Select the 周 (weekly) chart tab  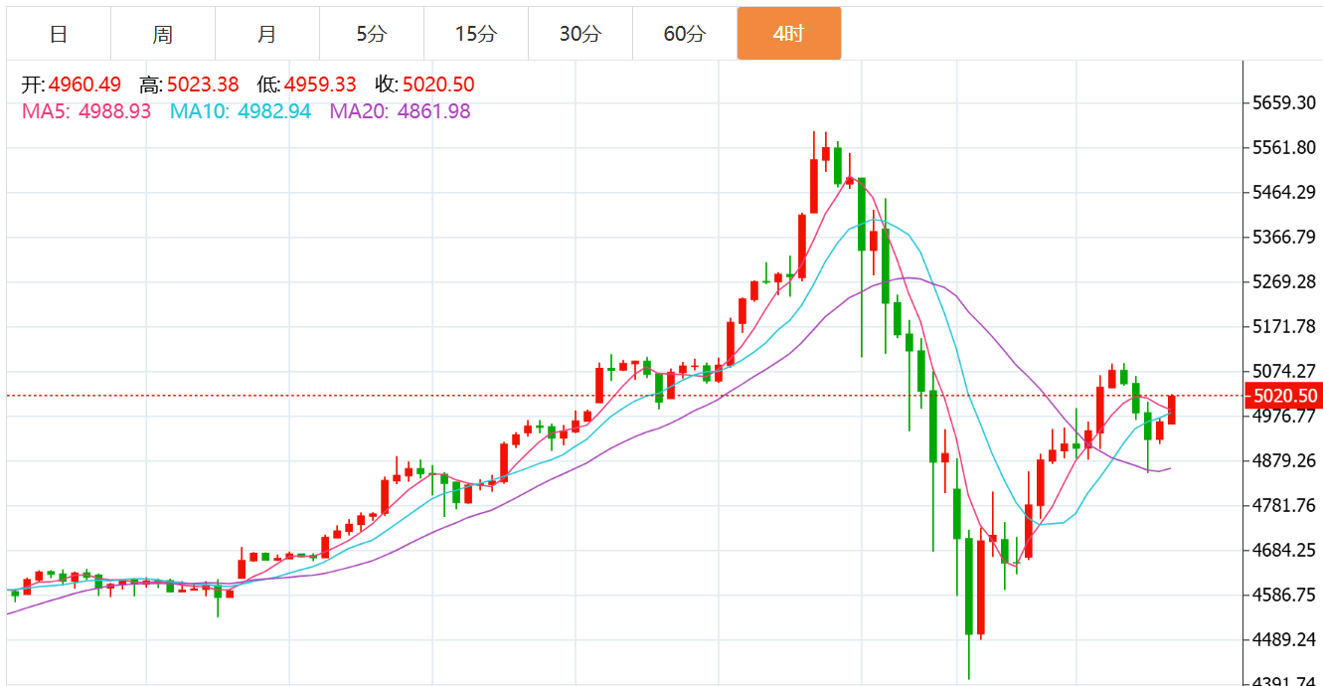(x=163, y=34)
